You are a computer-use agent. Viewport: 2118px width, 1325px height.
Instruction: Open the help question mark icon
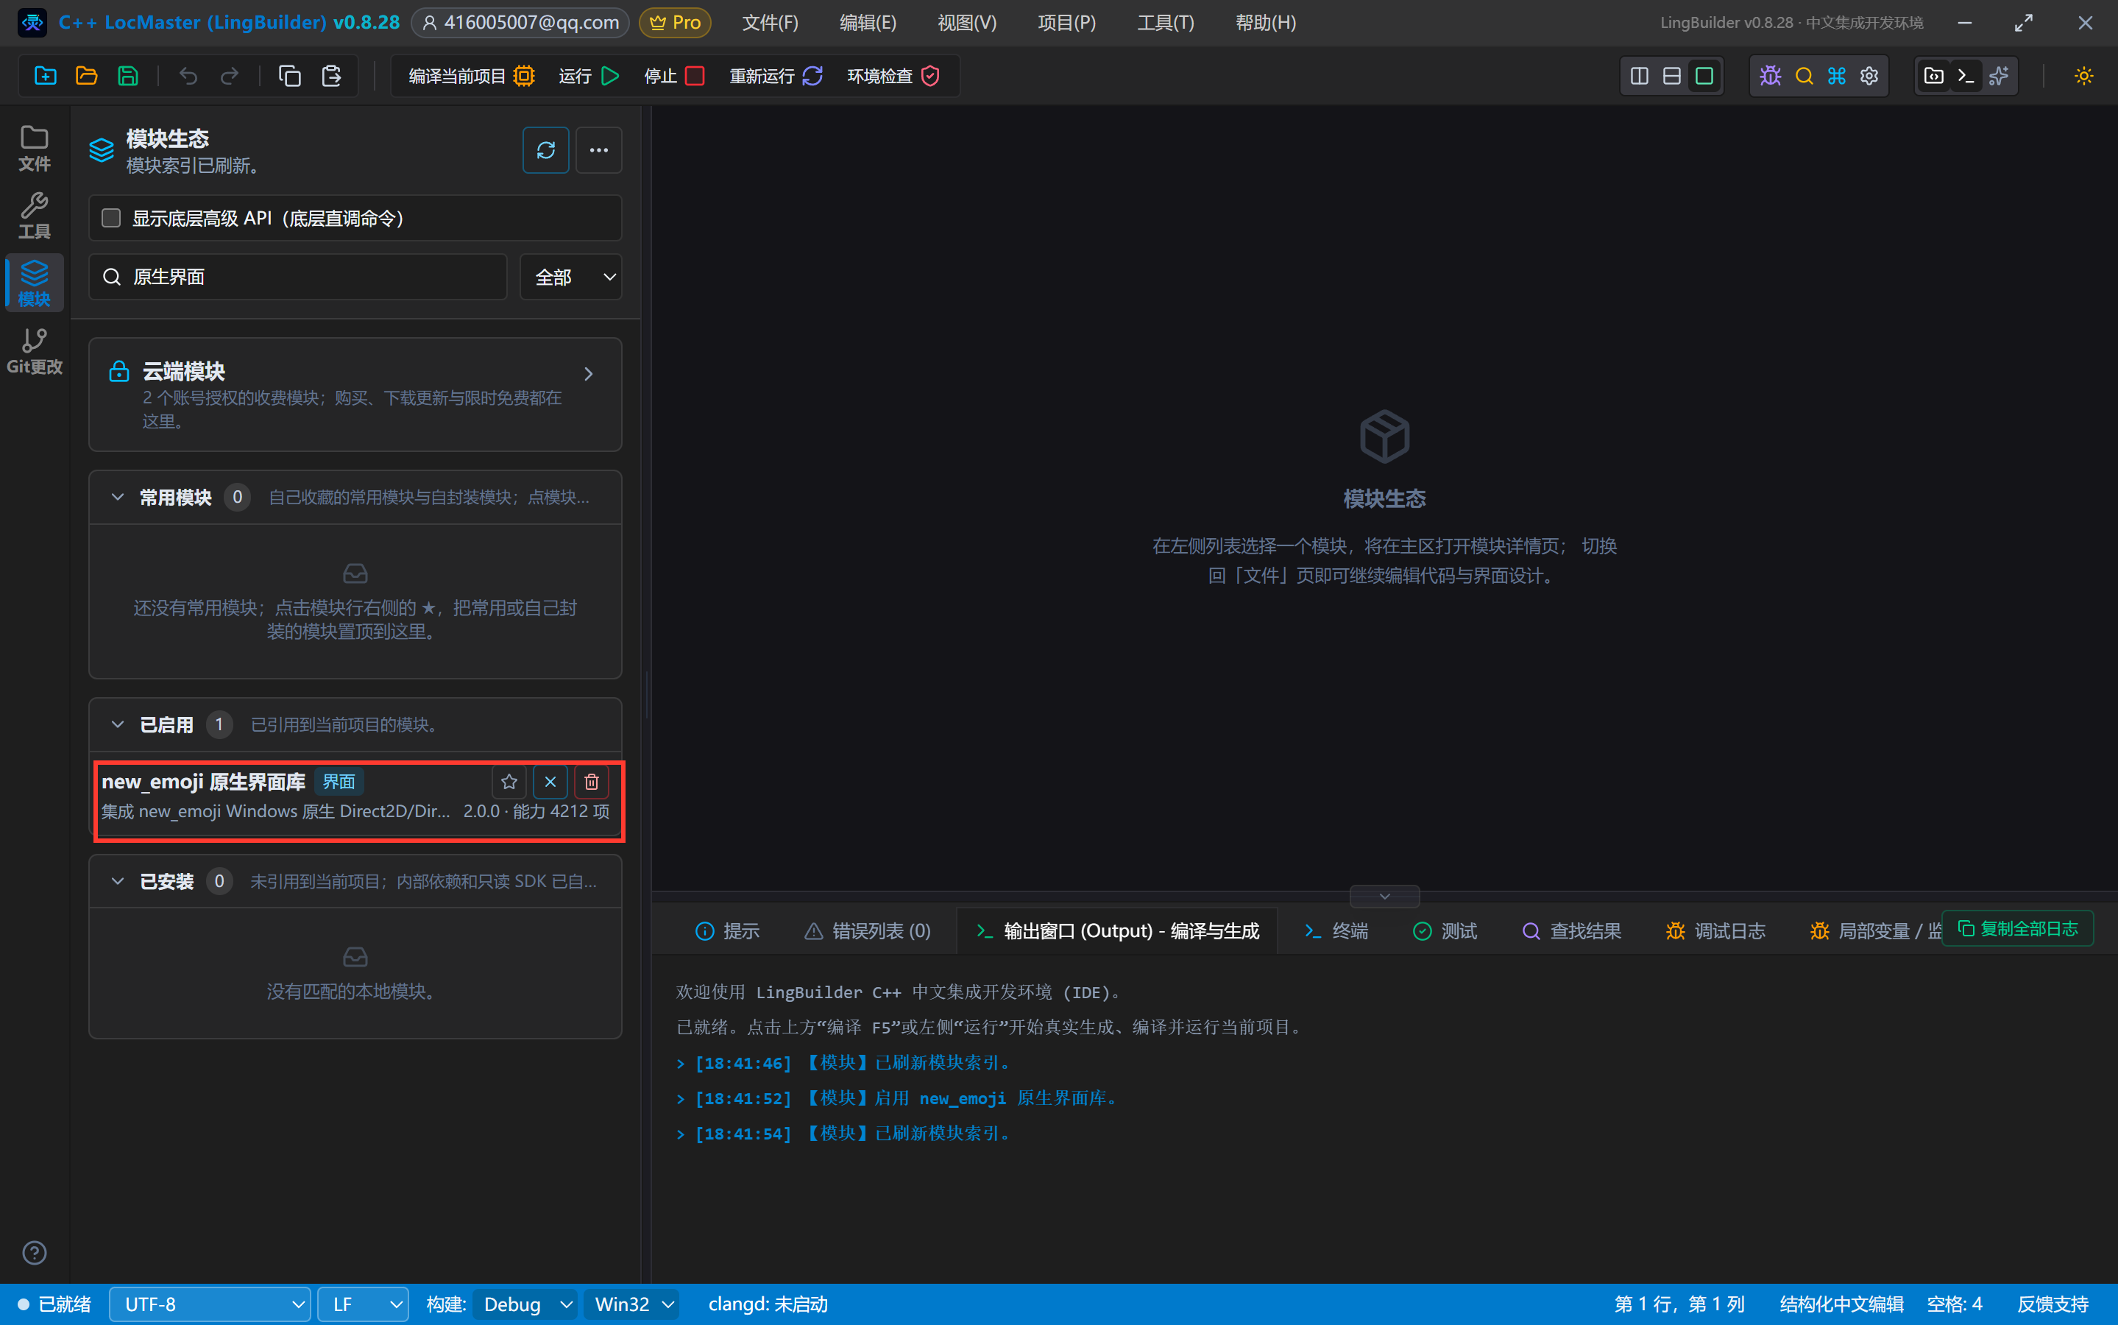pyautogui.click(x=34, y=1252)
